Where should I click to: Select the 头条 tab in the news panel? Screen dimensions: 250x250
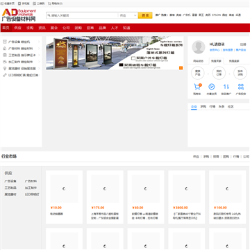[x=222, y=107]
